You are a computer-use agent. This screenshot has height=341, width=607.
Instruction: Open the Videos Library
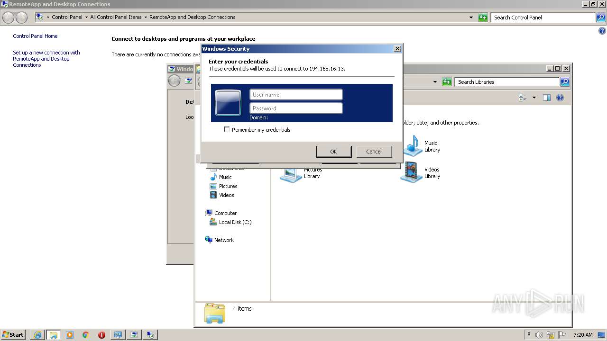point(421,172)
